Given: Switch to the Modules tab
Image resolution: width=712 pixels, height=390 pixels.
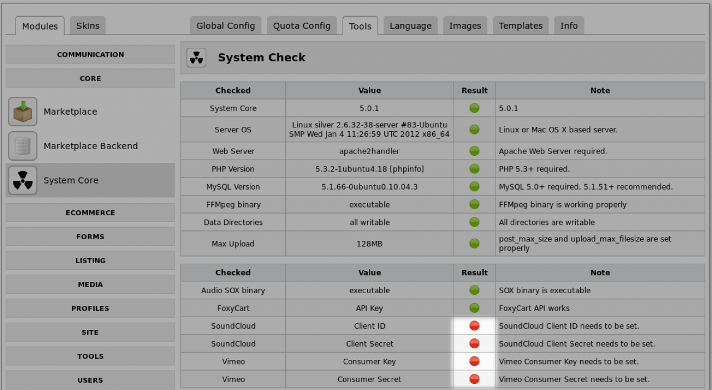Looking at the screenshot, I should tap(40, 26).
